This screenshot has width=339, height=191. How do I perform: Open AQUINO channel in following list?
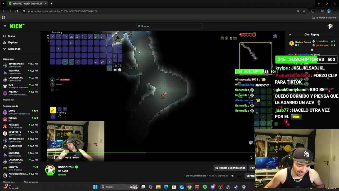[x=20, y=93]
